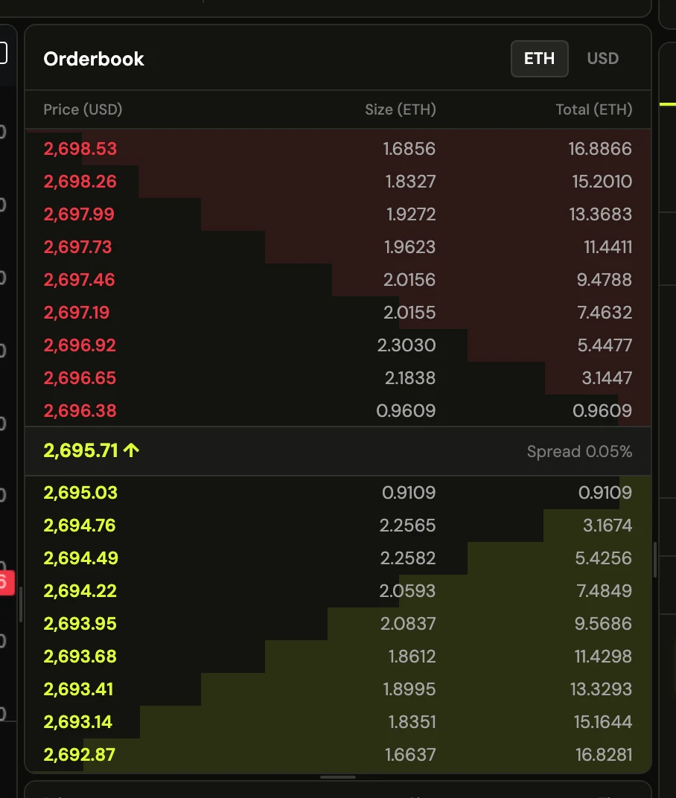Viewport: 676px width, 798px height.
Task: Click bid total 16.8281
Action: coord(604,755)
